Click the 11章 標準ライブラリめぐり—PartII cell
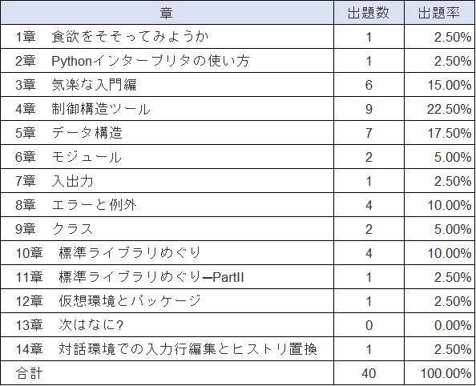 pyautogui.click(x=167, y=277)
